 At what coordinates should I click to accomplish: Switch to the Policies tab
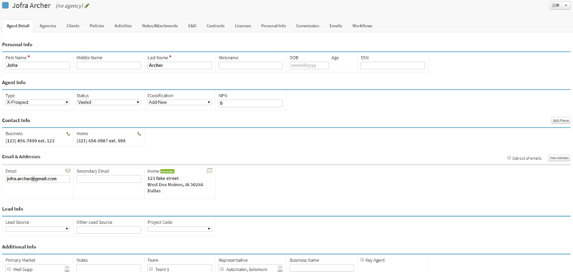(x=97, y=26)
